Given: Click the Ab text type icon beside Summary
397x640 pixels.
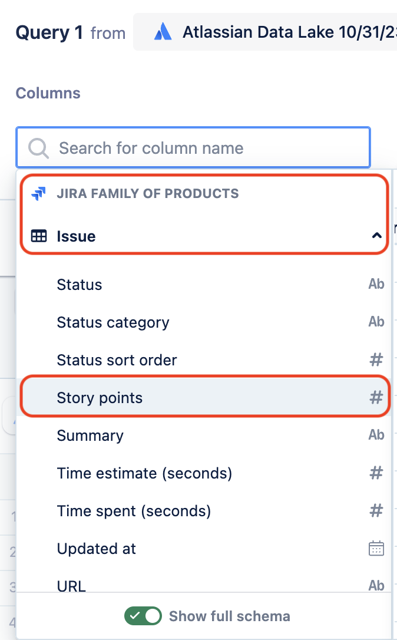Looking at the screenshot, I should pos(376,435).
